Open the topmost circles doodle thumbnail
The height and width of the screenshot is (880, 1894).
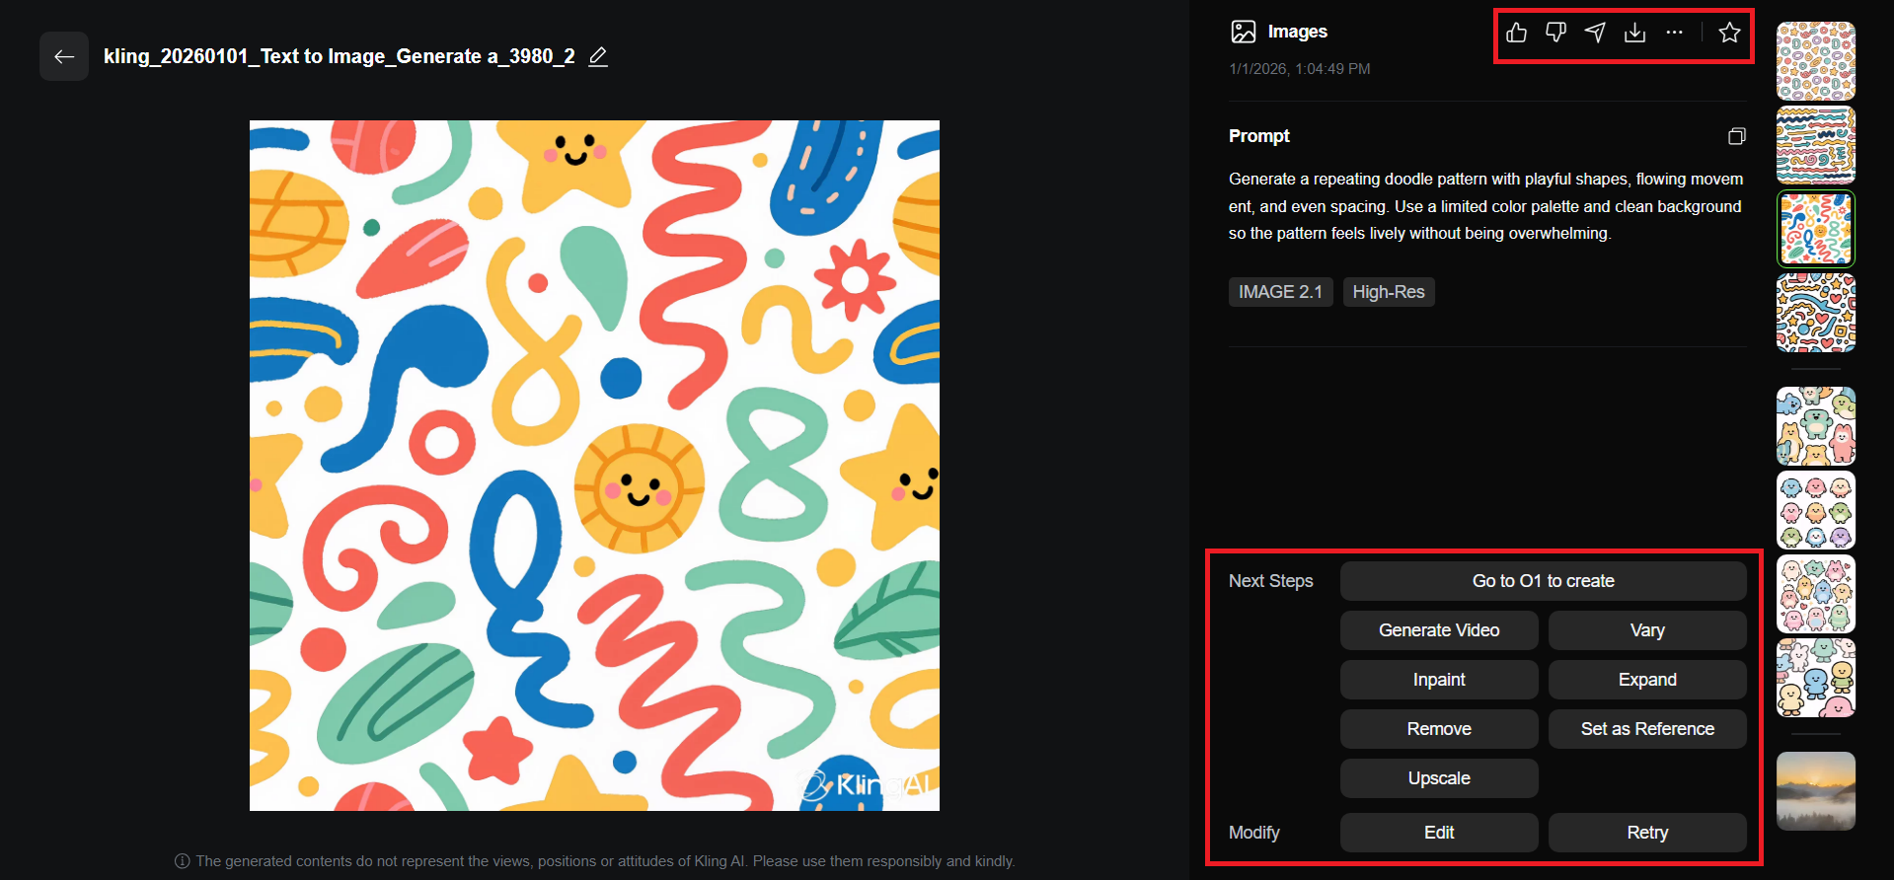tap(1816, 61)
